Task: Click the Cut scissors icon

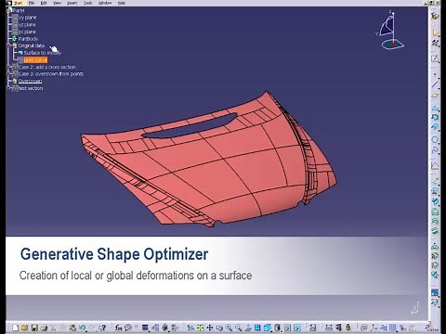Action: tap(53, 328)
